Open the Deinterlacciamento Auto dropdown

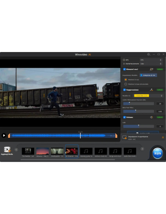click(151, 64)
